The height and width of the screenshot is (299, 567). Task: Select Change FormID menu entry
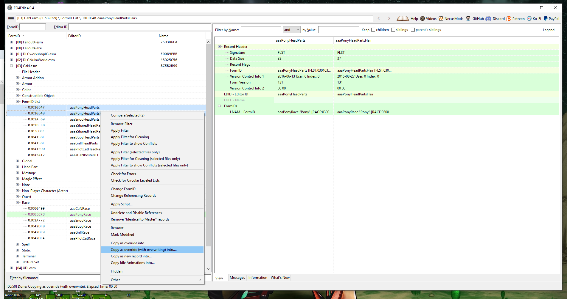tap(153, 189)
